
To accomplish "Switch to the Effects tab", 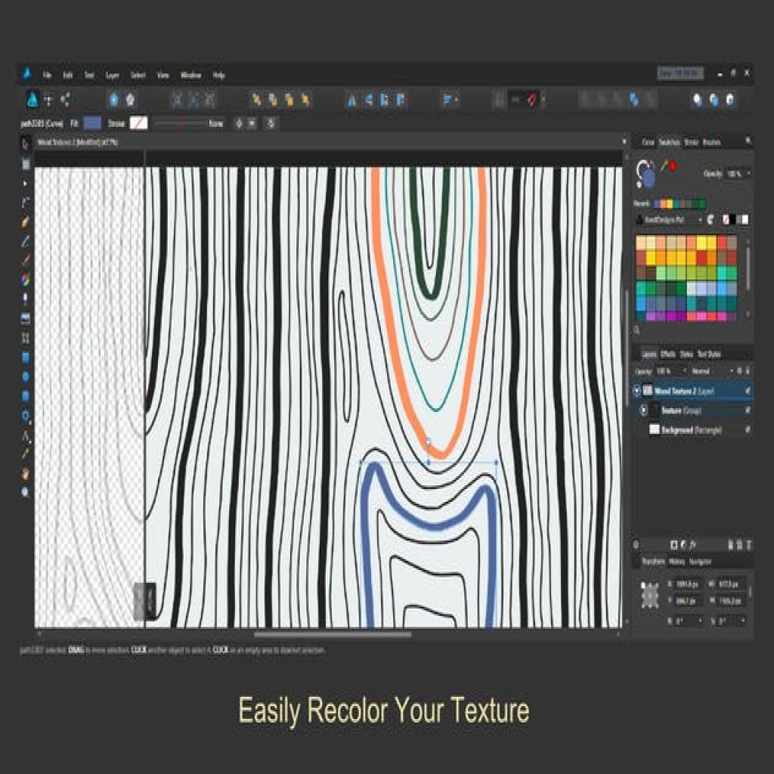I will 667,354.
